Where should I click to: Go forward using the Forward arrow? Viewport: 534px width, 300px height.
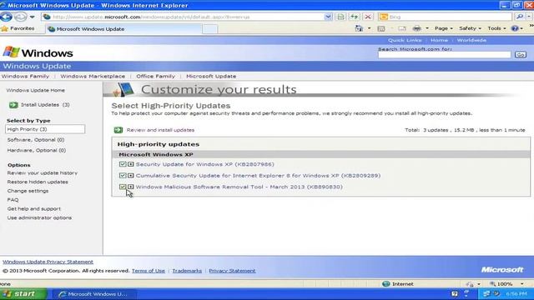coord(20,17)
